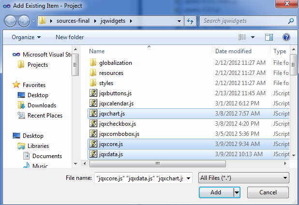299x205 pixels.
Task: Open the Add button dropdown arrow
Action: click(x=237, y=192)
